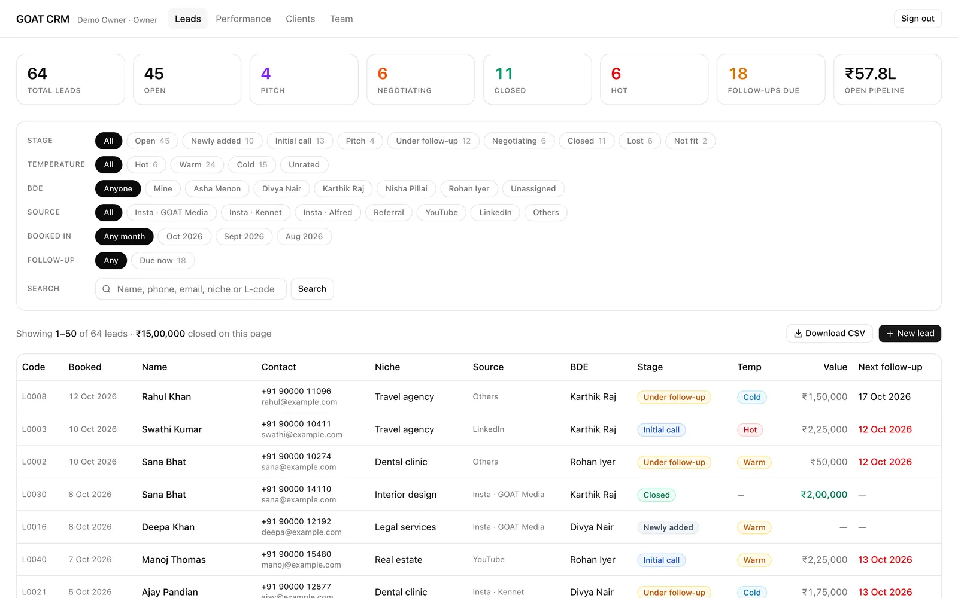Show Due now follow-ups

[x=163, y=261]
